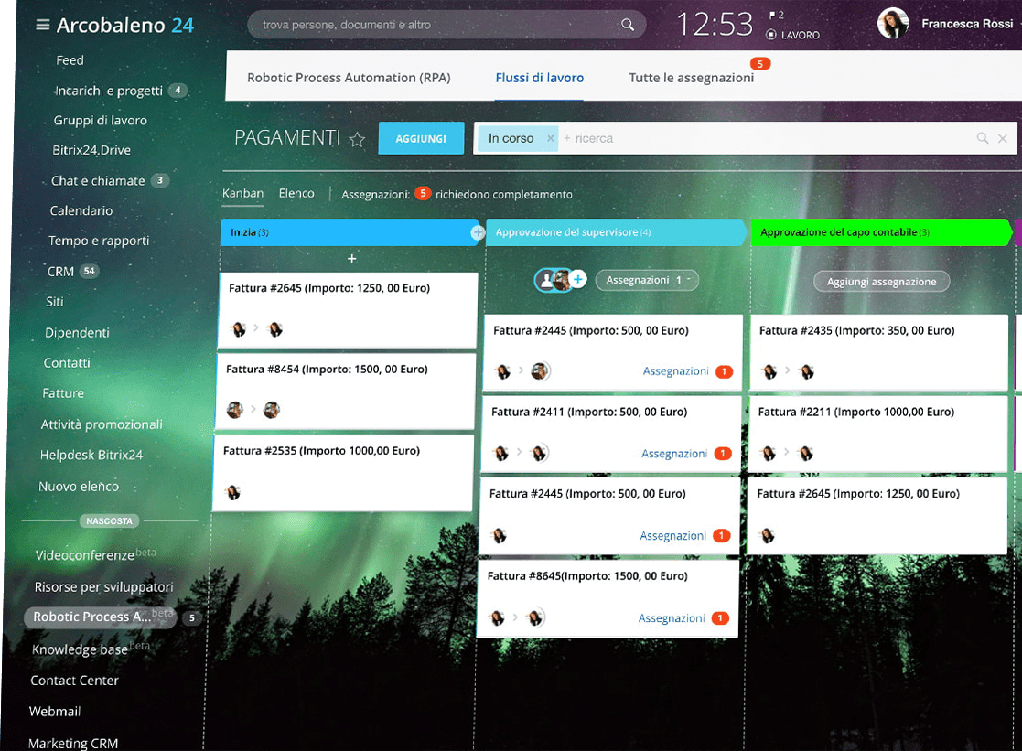Click the Aggiungi assegnazione button

(881, 282)
